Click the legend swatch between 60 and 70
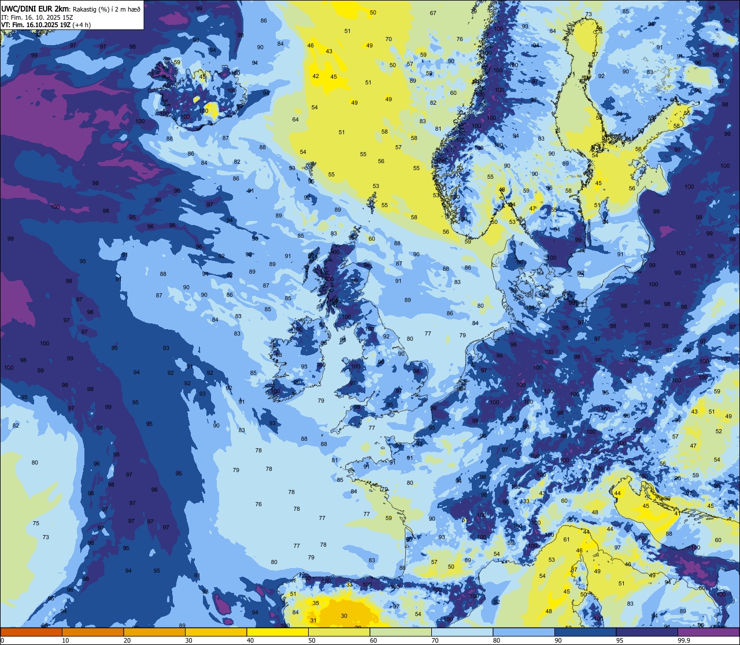The image size is (740, 645). 401,632
